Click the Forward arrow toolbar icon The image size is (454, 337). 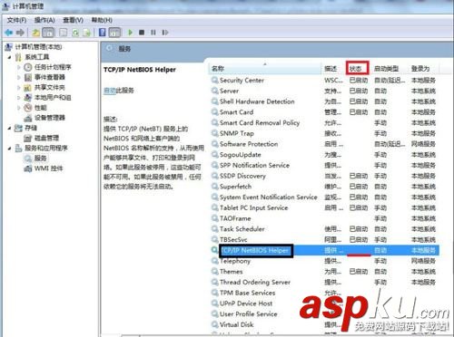pos(20,33)
